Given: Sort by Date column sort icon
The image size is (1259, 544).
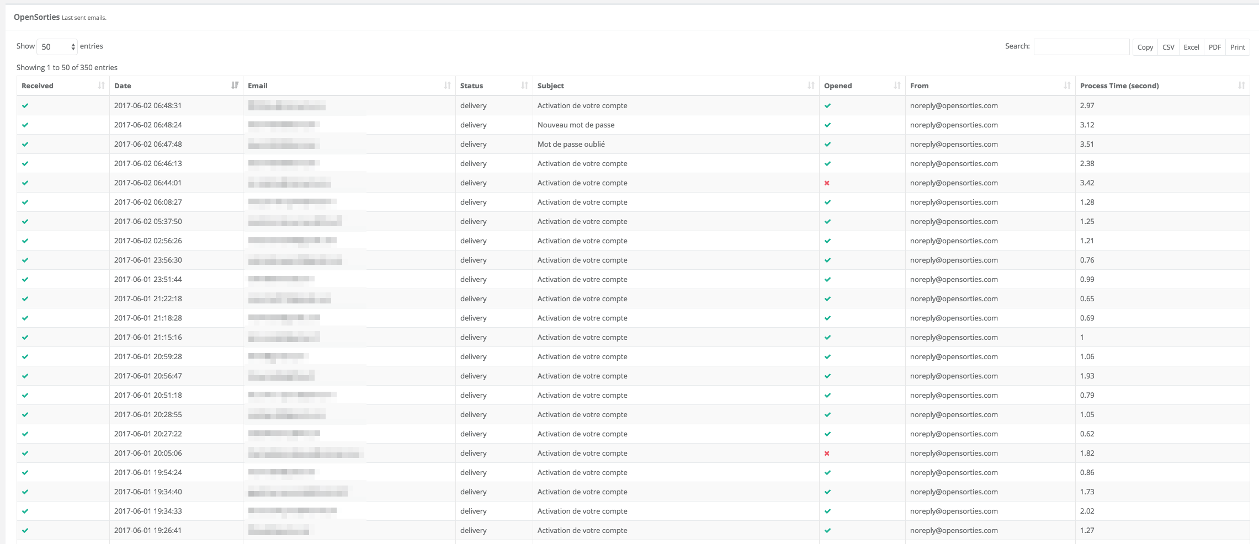Looking at the screenshot, I should pos(235,86).
